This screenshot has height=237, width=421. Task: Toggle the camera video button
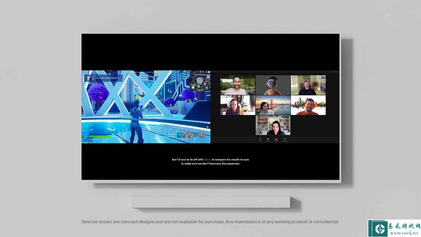pos(268,139)
